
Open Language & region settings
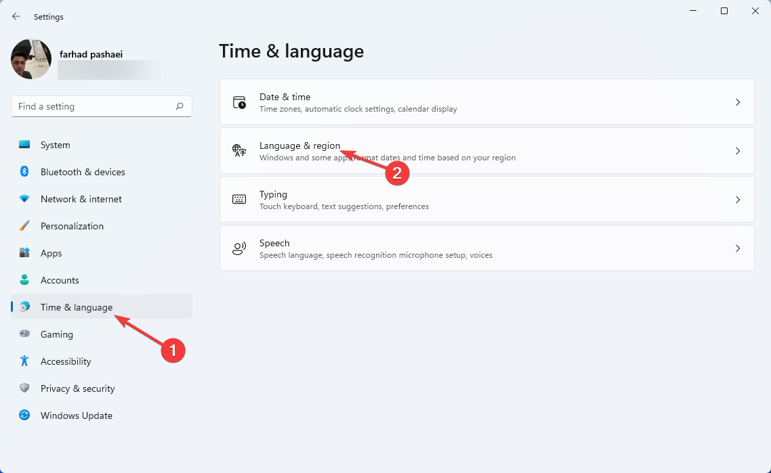[487, 150]
